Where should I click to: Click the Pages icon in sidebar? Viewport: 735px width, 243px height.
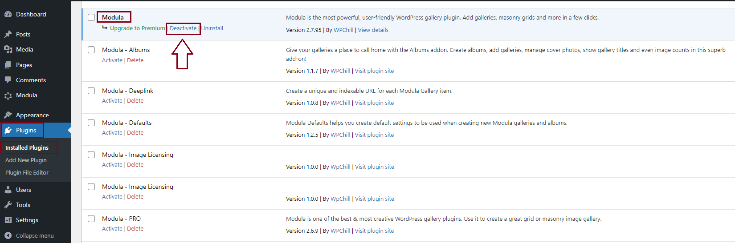point(8,65)
